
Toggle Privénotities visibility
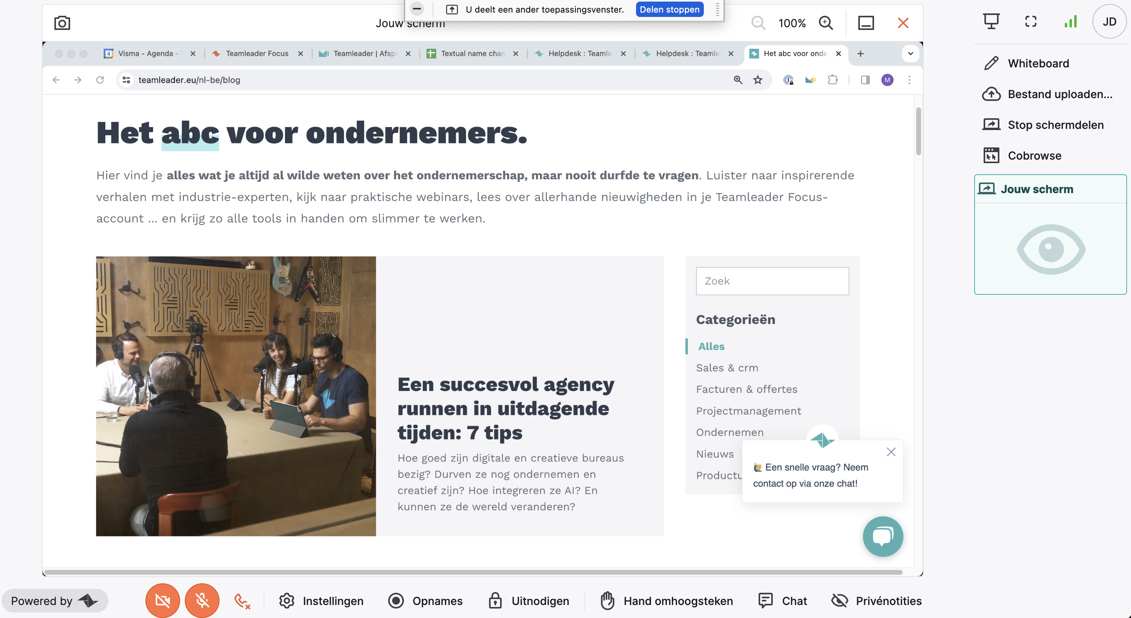[x=876, y=601]
